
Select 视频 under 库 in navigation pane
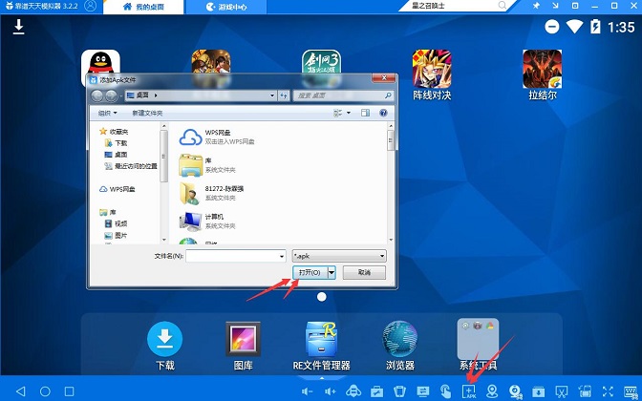coord(116,223)
